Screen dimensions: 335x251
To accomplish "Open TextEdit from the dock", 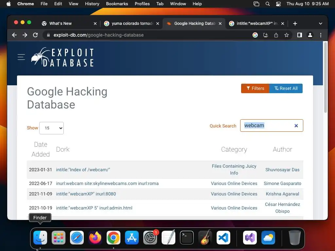I will pyautogui.click(x=168, y=238).
